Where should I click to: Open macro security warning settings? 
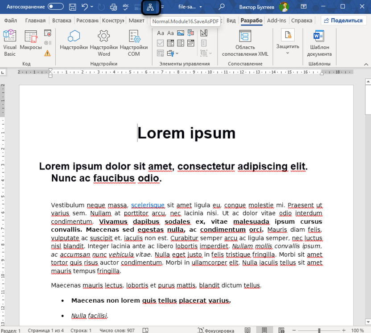pos(48,53)
